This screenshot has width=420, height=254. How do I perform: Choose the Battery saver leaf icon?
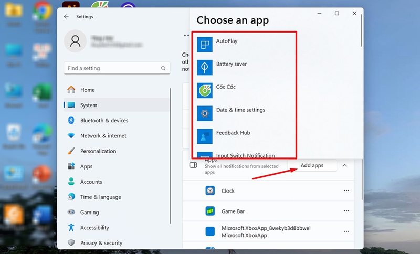pos(205,68)
